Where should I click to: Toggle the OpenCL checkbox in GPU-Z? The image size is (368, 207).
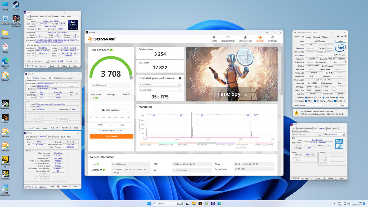(306, 98)
